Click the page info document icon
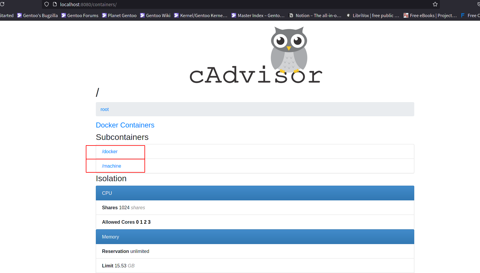Screen dimensions: 480x273 click(x=55, y=4)
